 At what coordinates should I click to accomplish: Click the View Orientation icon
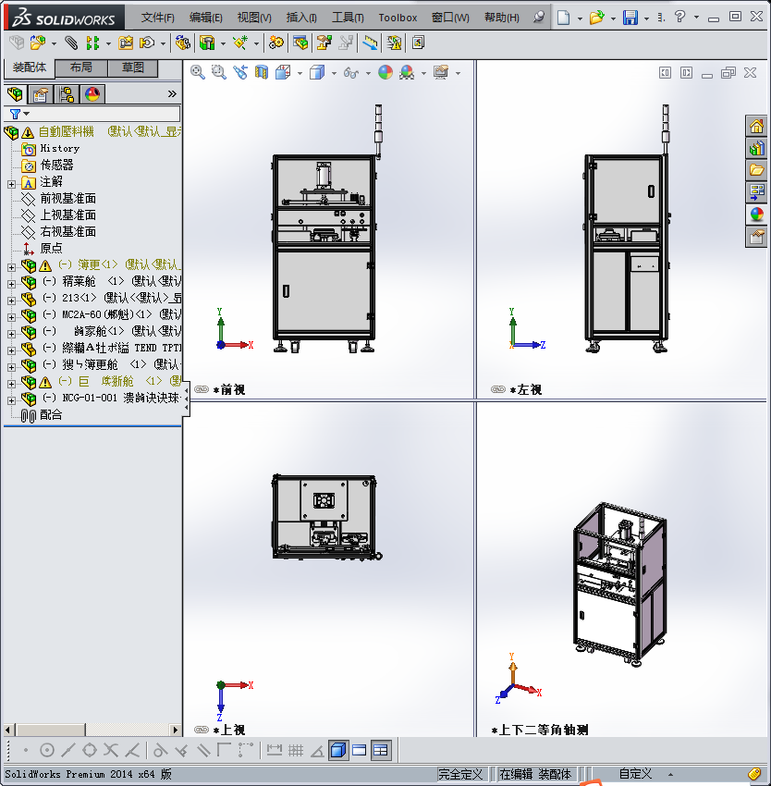point(283,72)
